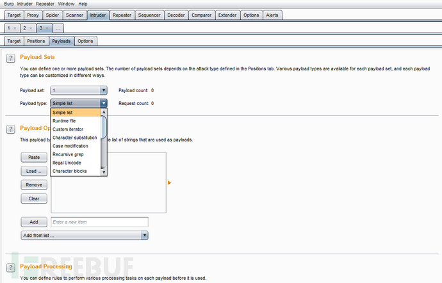Switch to the Alerts tab
442x283 pixels.
click(272, 15)
